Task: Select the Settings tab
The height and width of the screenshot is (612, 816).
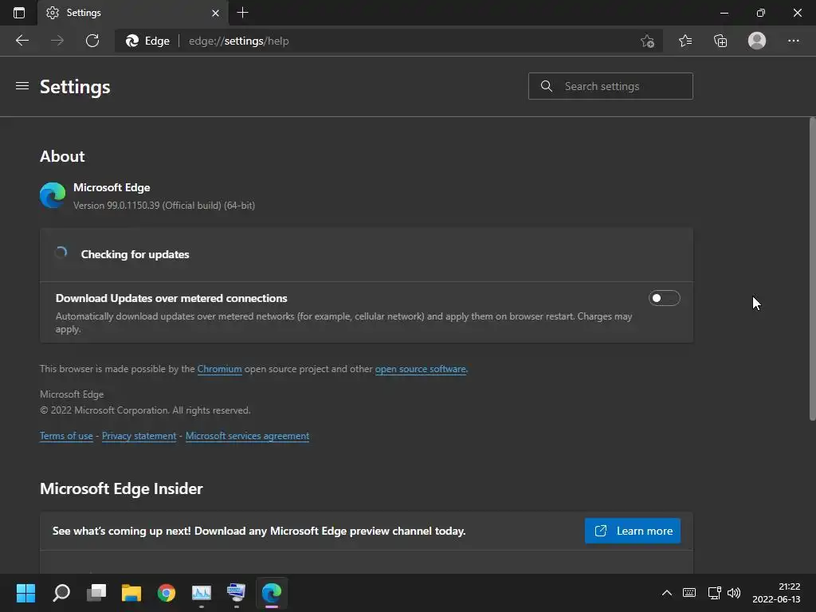Action: point(133,13)
